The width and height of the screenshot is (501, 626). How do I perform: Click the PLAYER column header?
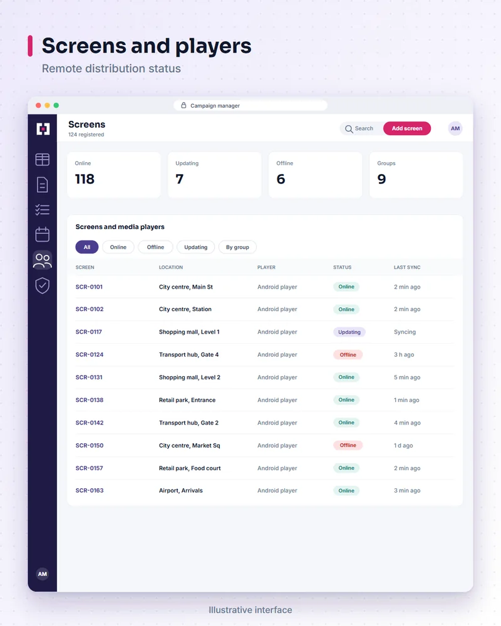point(267,267)
